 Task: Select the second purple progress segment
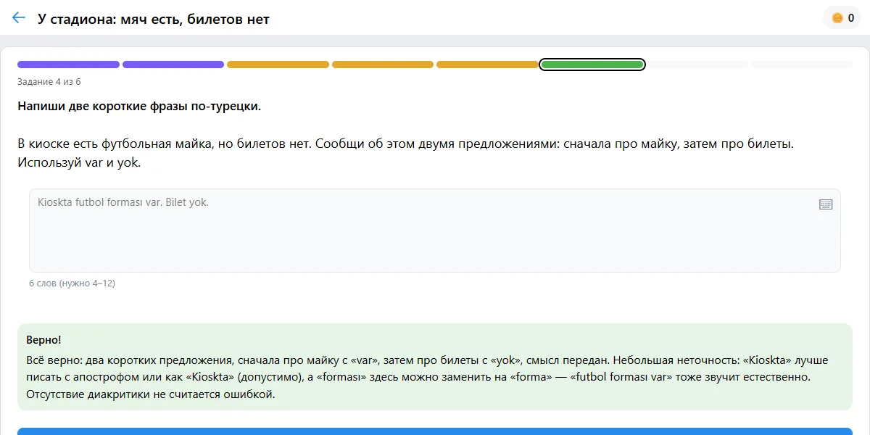[x=173, y=65]
